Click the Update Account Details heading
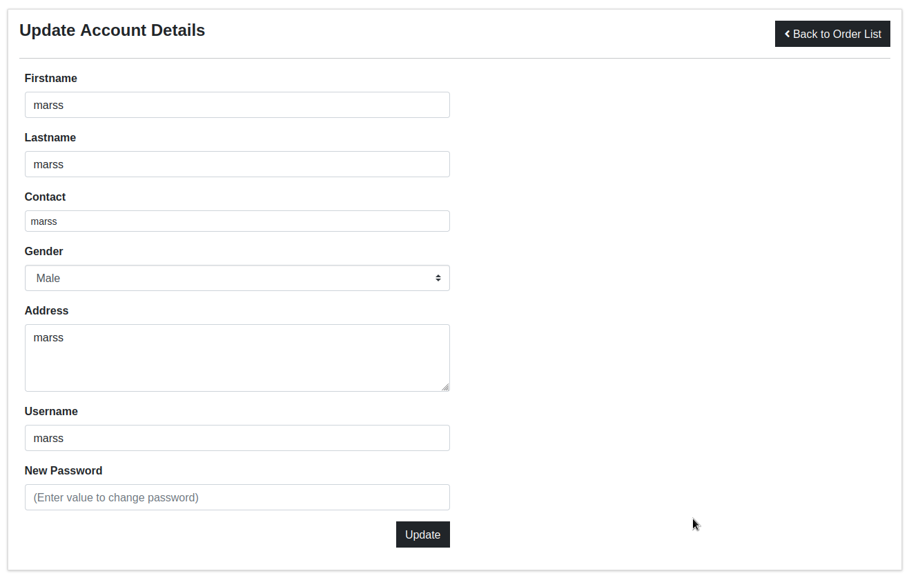 coord(113,30)
